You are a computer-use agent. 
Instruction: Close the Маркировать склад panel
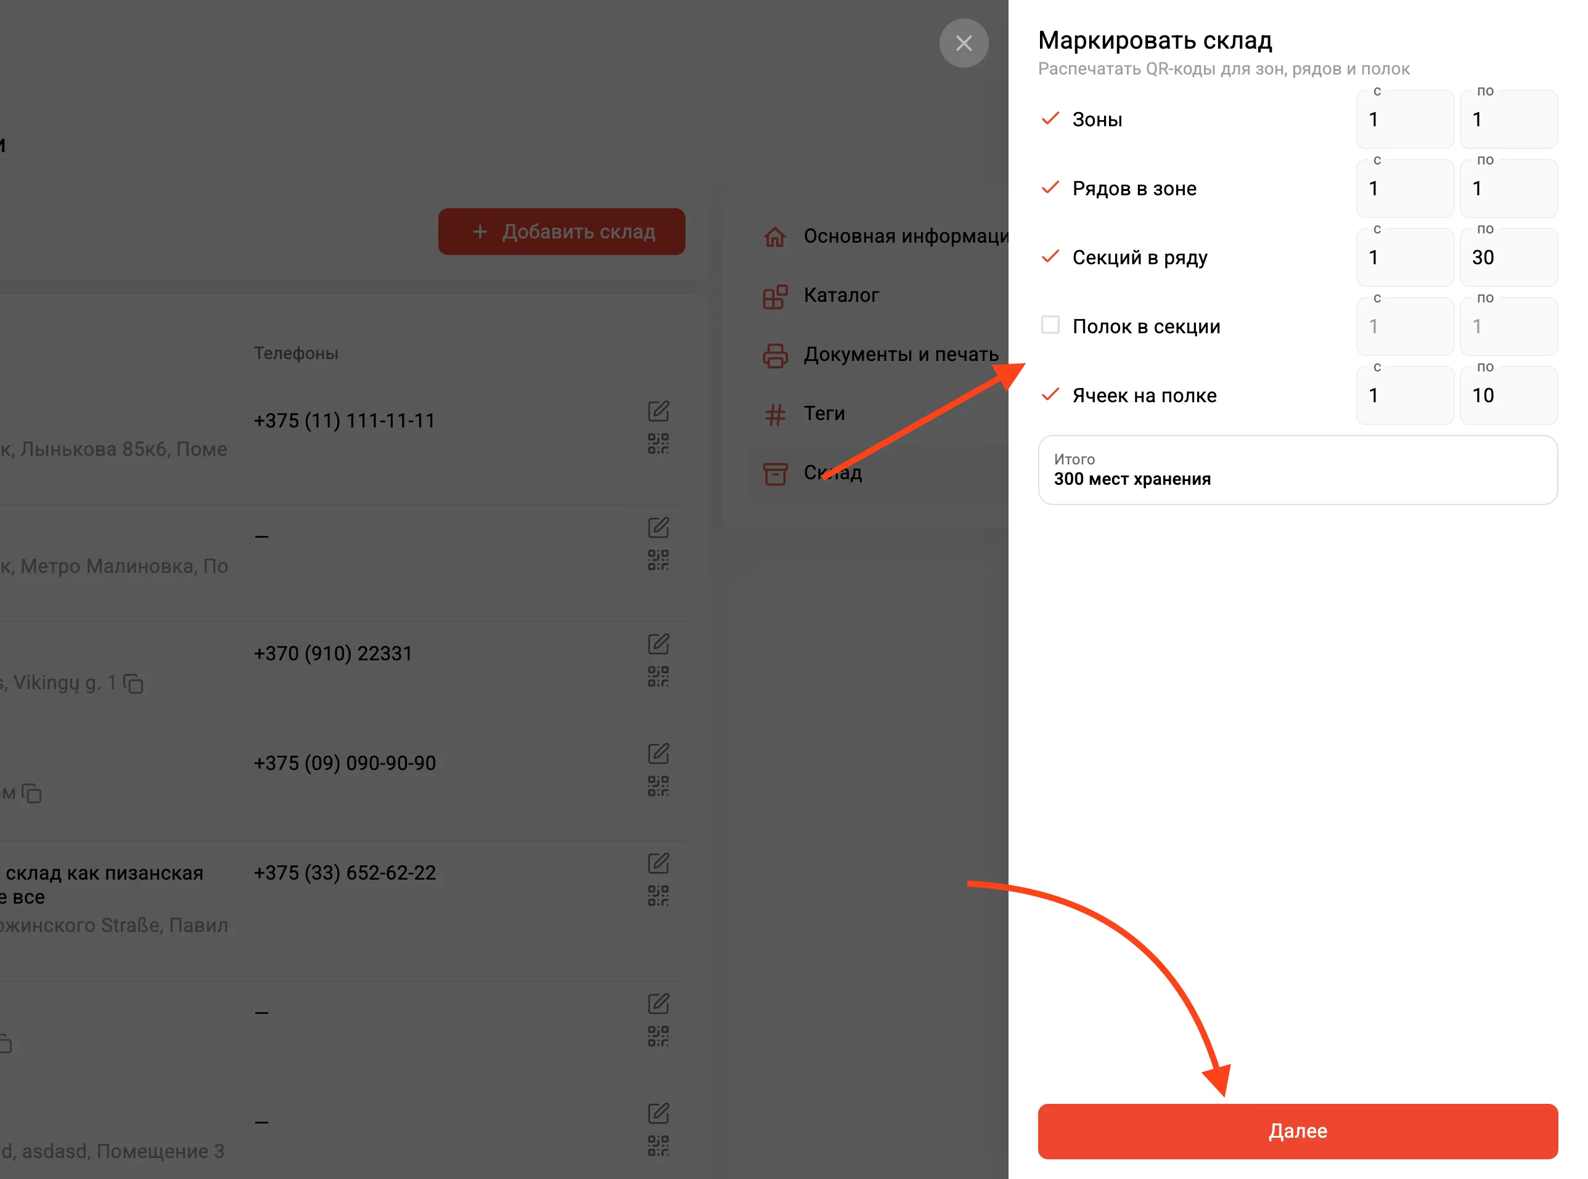point(964,44)
